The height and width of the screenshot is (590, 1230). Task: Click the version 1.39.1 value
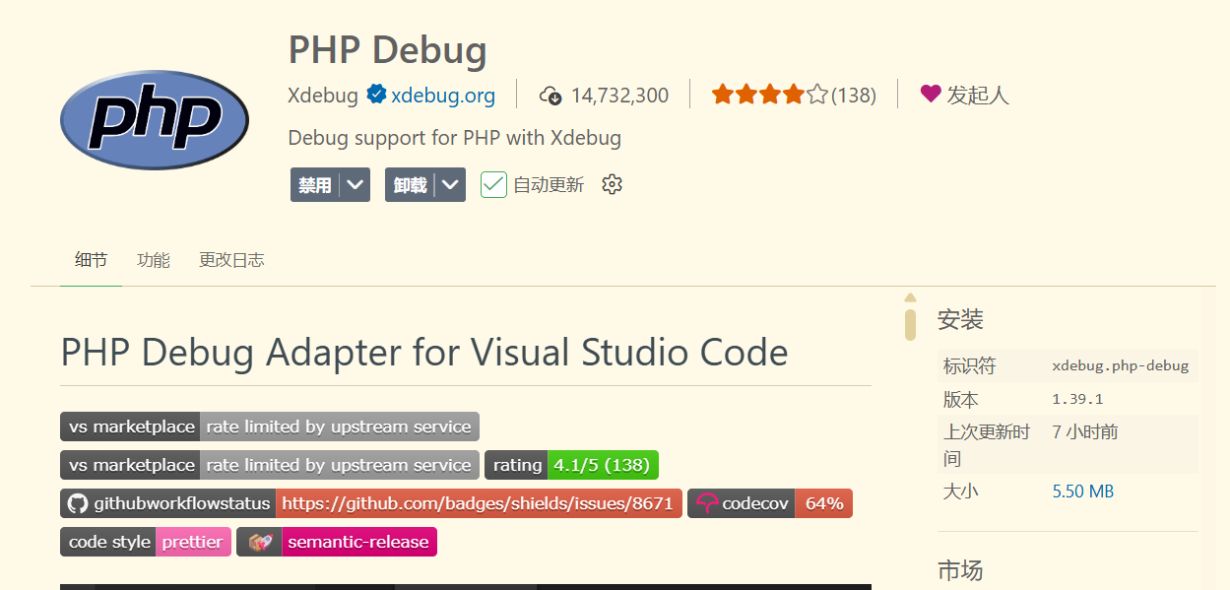(1077, 399)
